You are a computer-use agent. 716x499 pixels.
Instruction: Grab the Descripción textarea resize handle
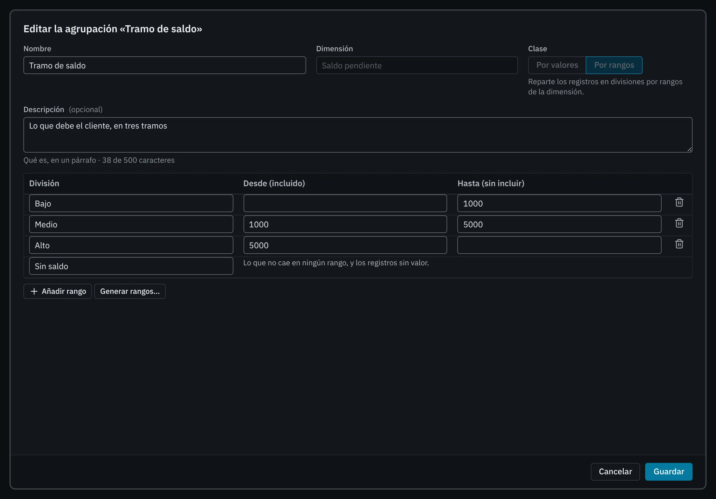pyautogui.click(x=689, y=149)
